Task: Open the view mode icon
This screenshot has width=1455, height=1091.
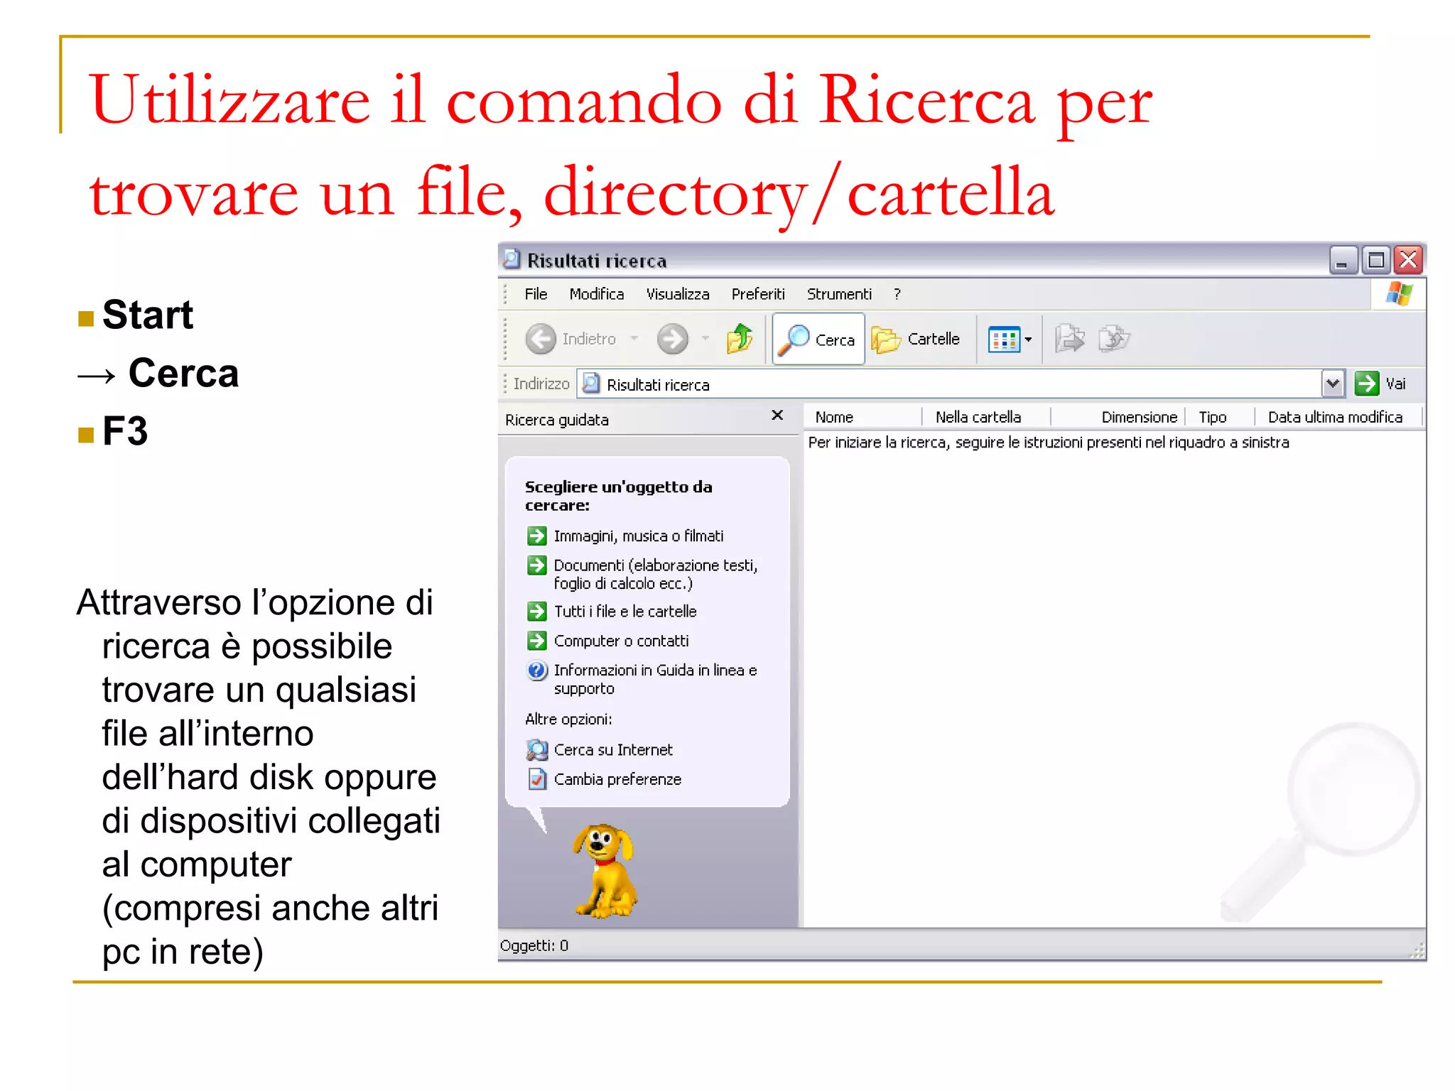Action: click(1004, 340)
